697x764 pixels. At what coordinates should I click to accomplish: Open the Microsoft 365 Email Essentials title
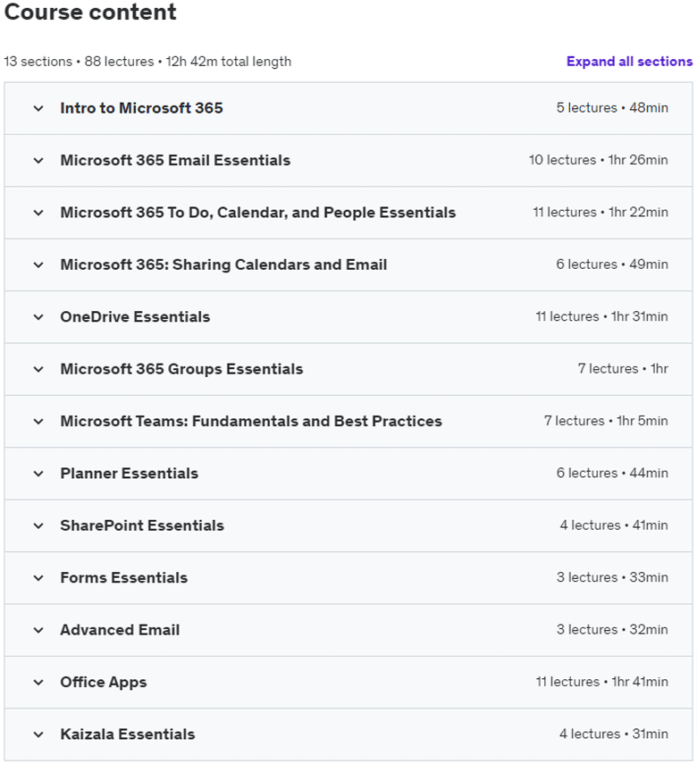coord(175,160)
